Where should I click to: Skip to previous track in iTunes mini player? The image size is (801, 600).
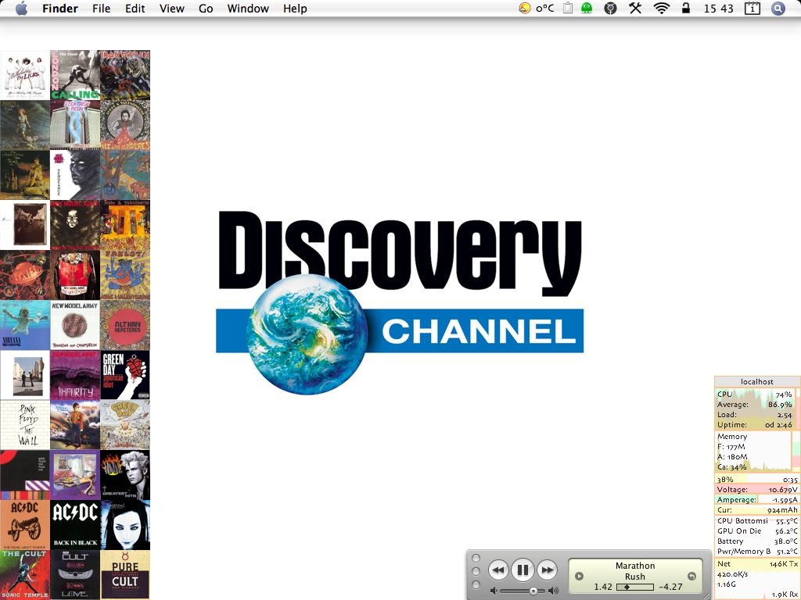click(498, 570)
